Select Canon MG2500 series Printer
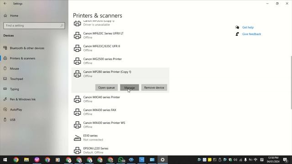The height and width of the screenshot is (164, 292). 120,61
